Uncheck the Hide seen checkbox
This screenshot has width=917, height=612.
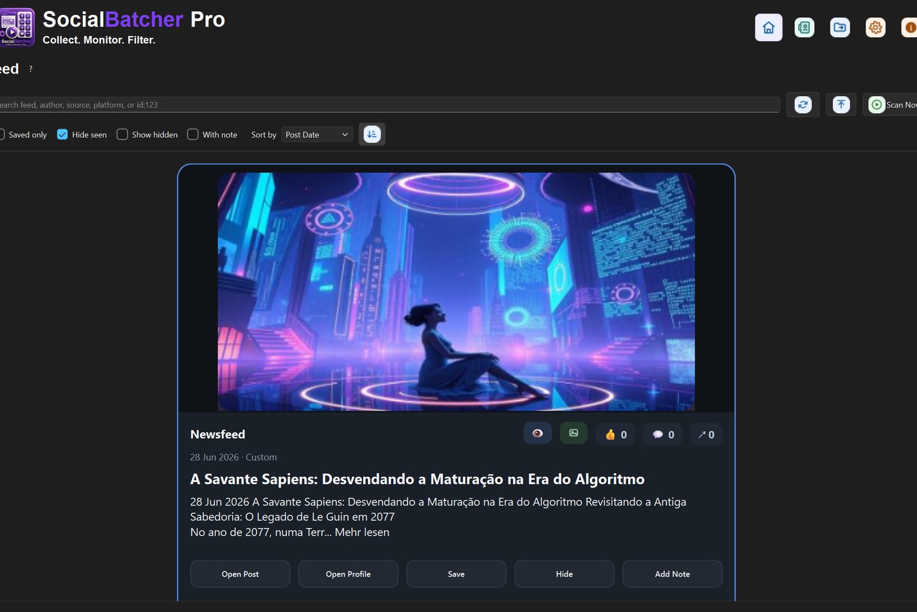pos(62,134)
